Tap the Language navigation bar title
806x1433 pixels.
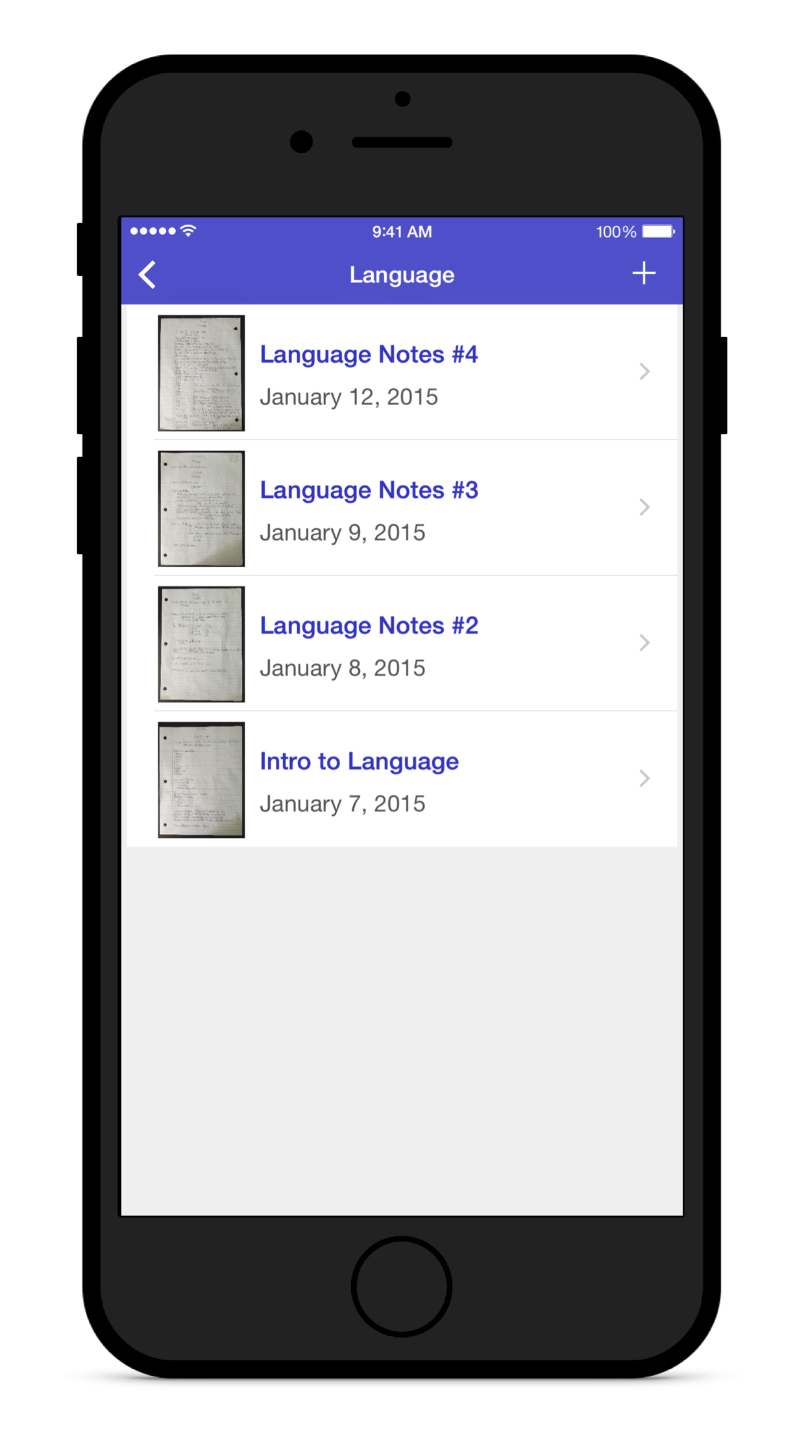click(402, 275)
